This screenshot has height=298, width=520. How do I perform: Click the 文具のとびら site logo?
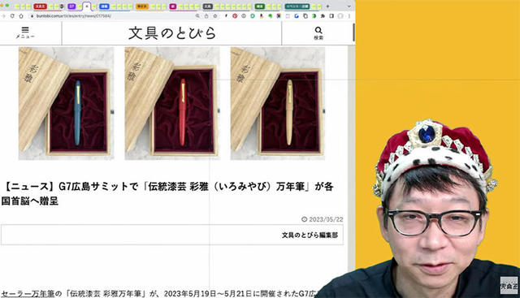click(x=172, y=32)
